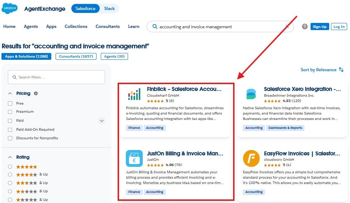This screenshot has width=350, height=203.
Task: Click the Log In button
Action: [x=339, y=26]
